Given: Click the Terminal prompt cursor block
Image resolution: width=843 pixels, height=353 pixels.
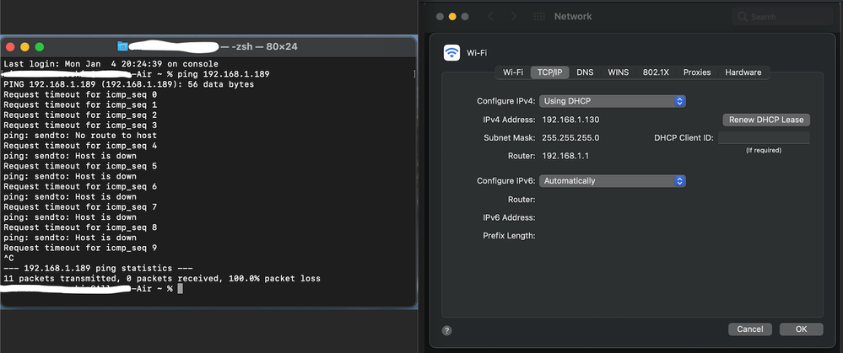Looking at the screenshot, I should click(180, 289).
